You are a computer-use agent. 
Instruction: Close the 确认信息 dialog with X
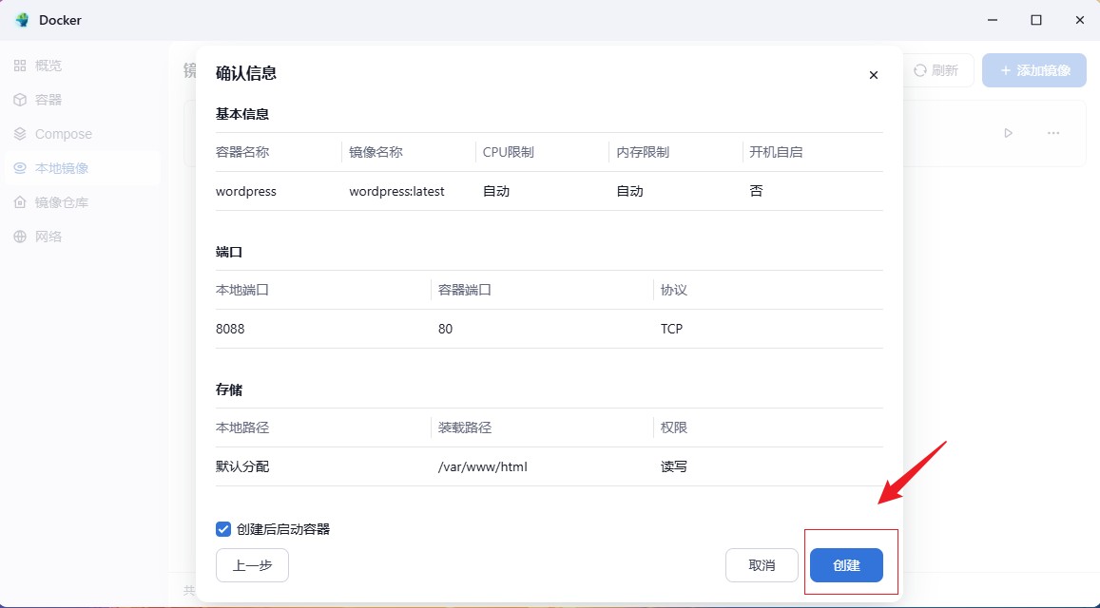point(874,75)
